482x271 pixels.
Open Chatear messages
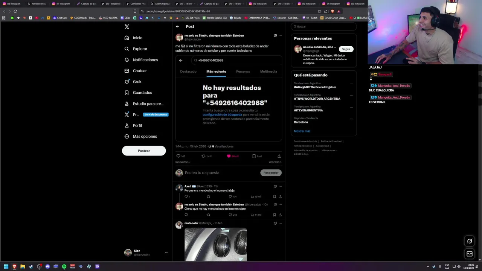coord(136,71)
